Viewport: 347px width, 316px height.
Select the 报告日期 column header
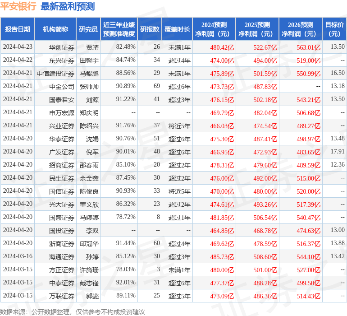pyautogui.click(x=18, y=29)
